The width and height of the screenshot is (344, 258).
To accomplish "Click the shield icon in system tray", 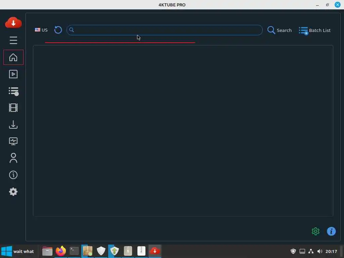I will [293, 251].
